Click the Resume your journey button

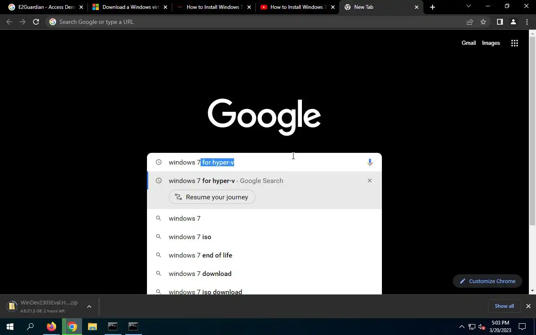point(212,197)
